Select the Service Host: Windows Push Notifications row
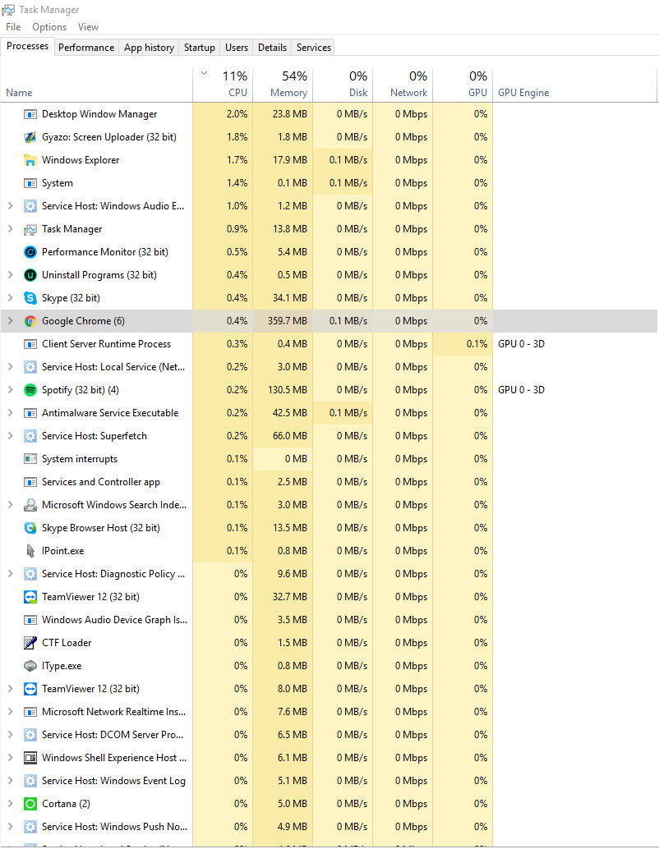 [x=329, y=827]
